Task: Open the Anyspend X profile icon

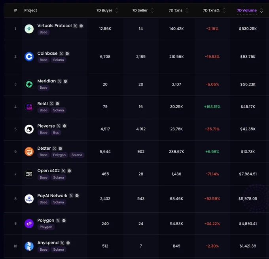Action: click(62, 243)
